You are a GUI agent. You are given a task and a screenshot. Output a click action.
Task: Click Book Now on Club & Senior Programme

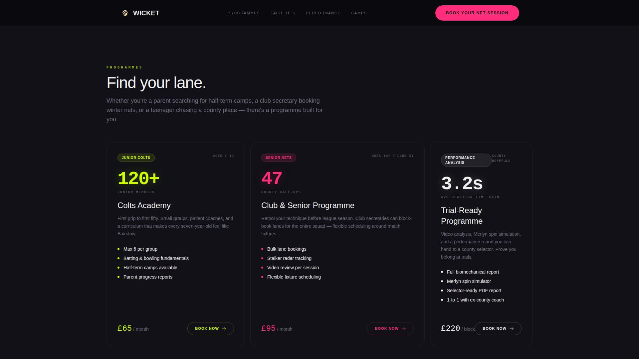coord(390,328)
